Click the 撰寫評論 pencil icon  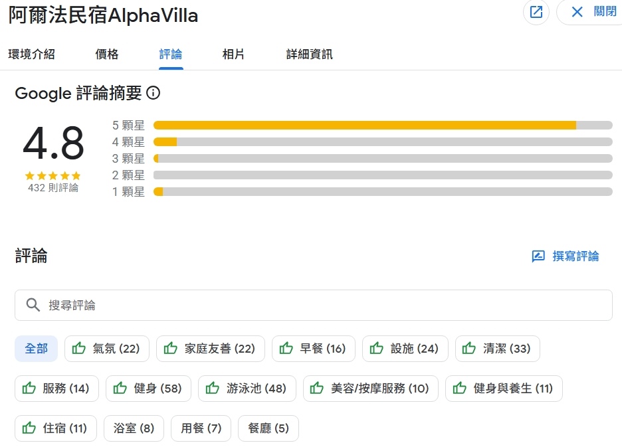[538, 256]
